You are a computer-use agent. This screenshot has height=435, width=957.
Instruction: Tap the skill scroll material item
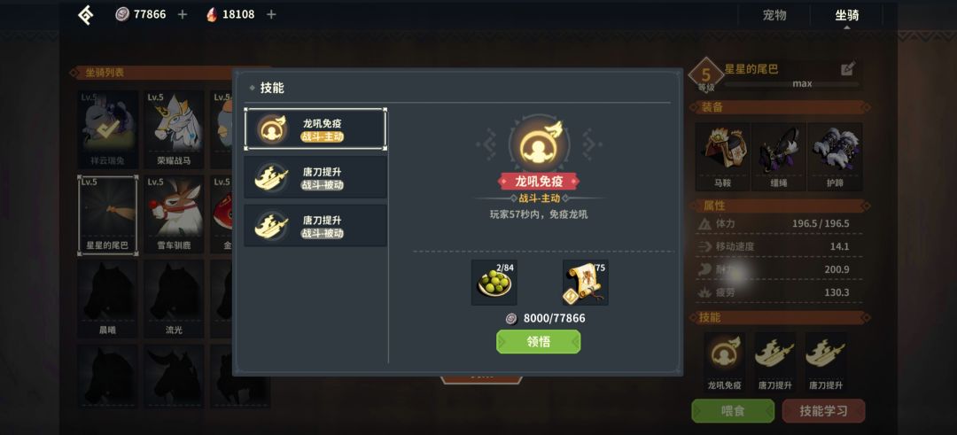(x=585, y=283)
